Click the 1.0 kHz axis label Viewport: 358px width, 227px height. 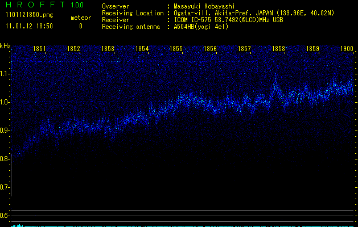coord(5,102)
